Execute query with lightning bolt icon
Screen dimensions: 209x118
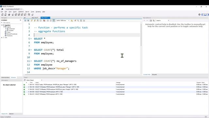pos(32,20)
